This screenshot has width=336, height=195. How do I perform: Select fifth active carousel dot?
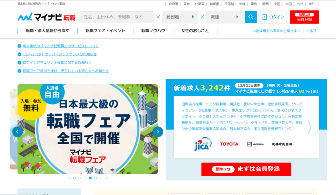click(90, 178)
